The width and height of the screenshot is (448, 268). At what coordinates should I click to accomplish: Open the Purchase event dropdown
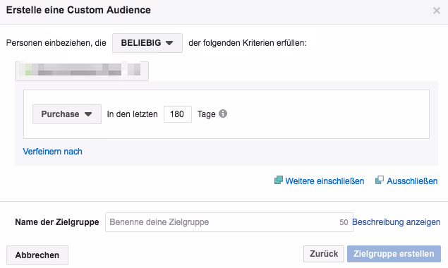point(67,114)
